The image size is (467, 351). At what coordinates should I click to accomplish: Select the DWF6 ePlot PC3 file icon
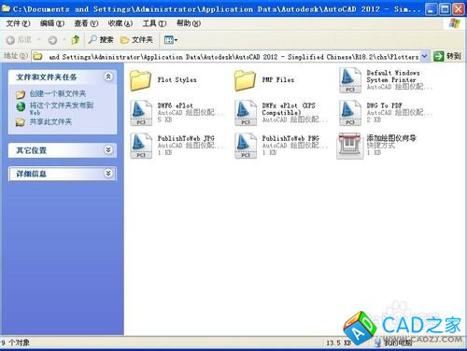point(141,113)
